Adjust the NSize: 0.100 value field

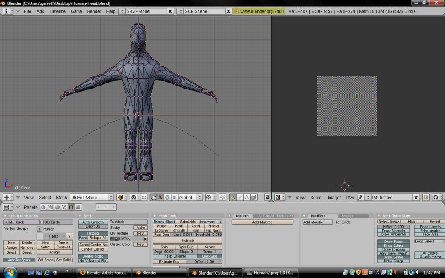pos(393,227)
